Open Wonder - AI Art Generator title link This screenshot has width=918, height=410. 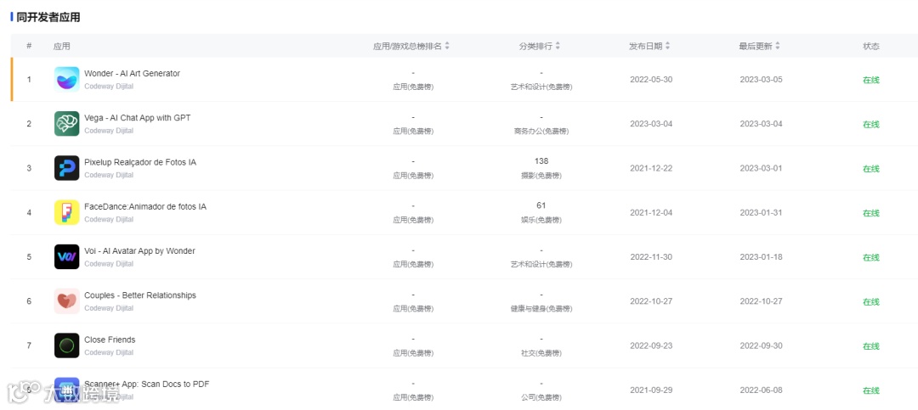[133, 74]
